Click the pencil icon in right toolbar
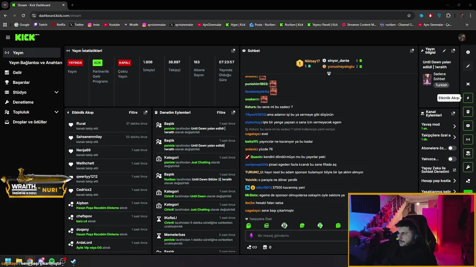This screenshot has width=476, height=267. [x=468, y=66]
